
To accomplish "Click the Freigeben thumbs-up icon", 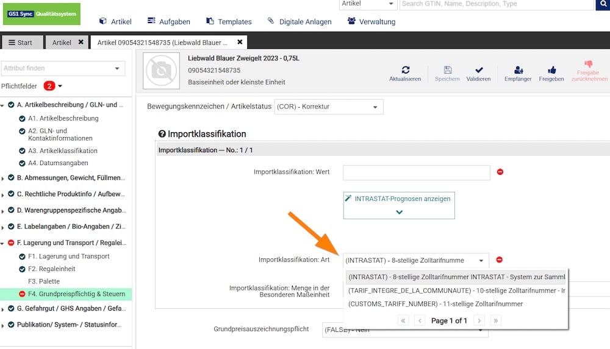I will coord(551,70).
